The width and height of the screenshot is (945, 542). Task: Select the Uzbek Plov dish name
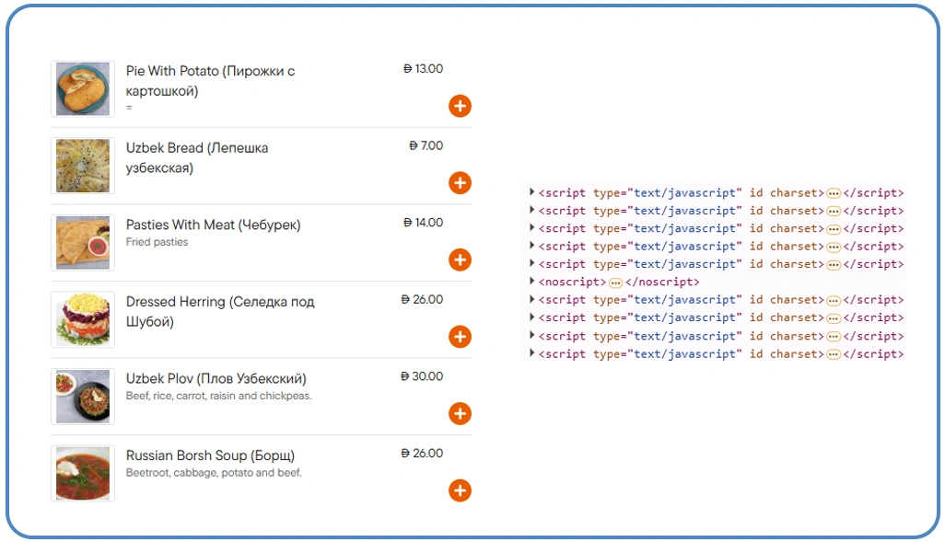(x=216, y=379)
